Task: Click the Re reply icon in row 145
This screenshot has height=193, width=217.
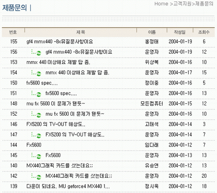Action: tap(39, 156)
